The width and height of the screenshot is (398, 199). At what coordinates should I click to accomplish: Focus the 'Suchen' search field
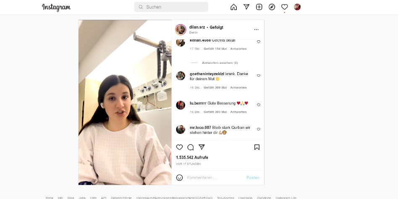coord(171,7)
